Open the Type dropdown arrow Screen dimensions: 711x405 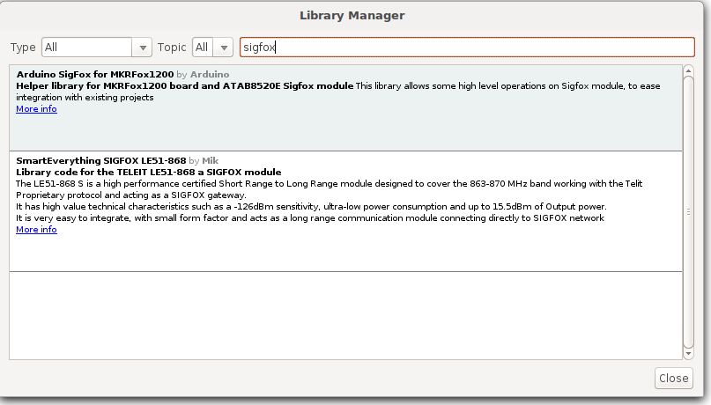[143, 48]
